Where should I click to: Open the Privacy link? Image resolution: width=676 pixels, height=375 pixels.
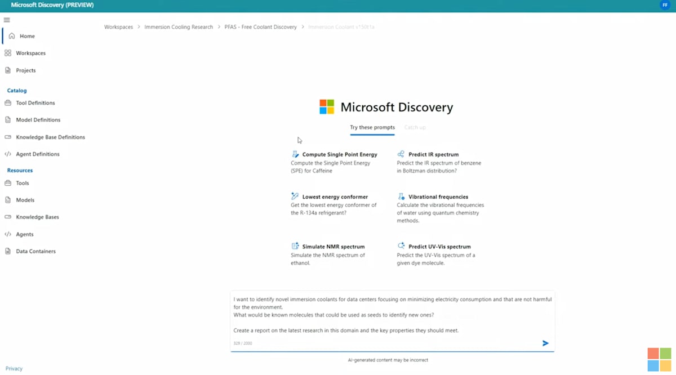[x=14, y=368]
